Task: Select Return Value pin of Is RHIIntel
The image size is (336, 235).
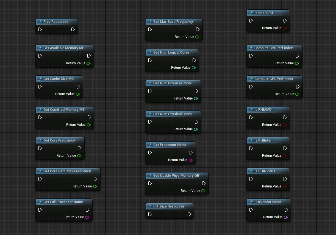Action: pos(285,156)
